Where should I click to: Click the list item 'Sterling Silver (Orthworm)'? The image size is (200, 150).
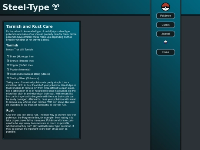[x=24, y=78]
